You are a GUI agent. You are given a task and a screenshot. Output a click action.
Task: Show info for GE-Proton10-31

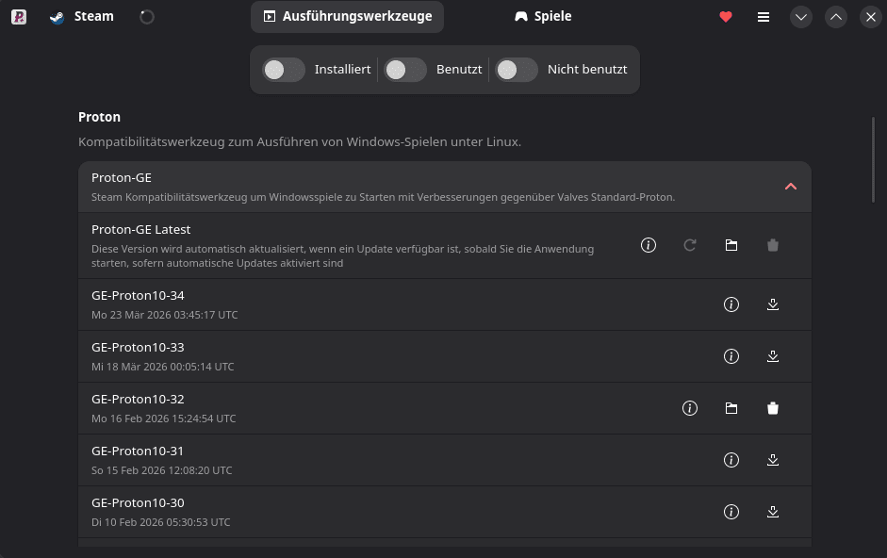731,460
